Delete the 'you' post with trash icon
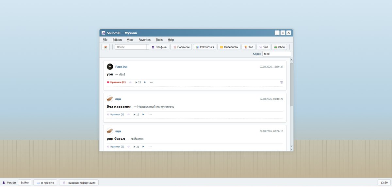392x187 pixels. pos(282,82)
